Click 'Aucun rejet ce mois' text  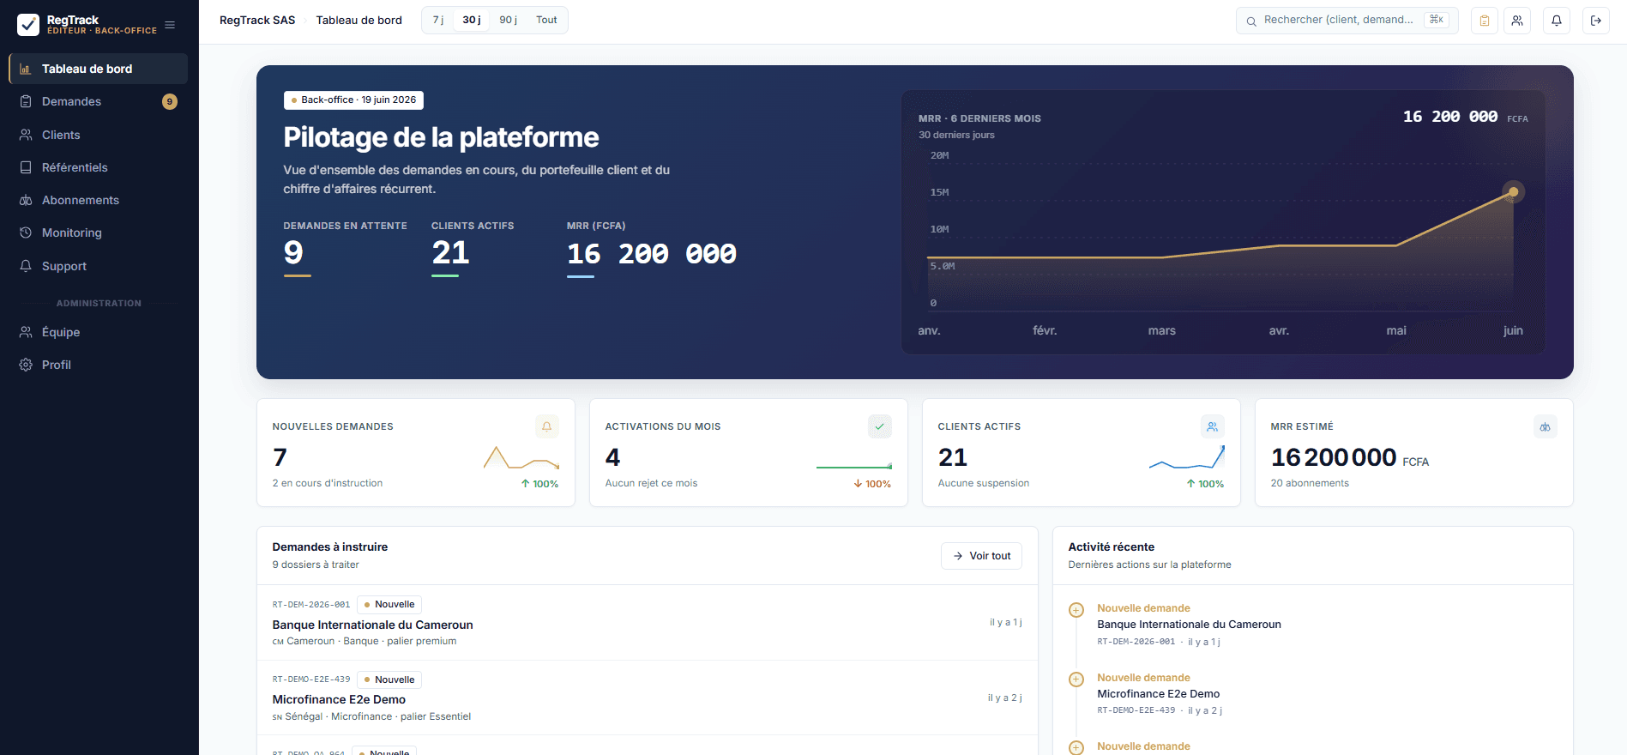(651, 483)
